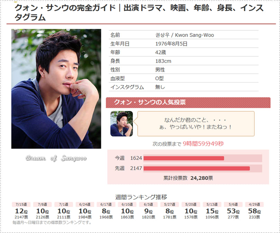The image size is (280, 233).
Task: Click the 身長 row label
Action: point(115,61)
